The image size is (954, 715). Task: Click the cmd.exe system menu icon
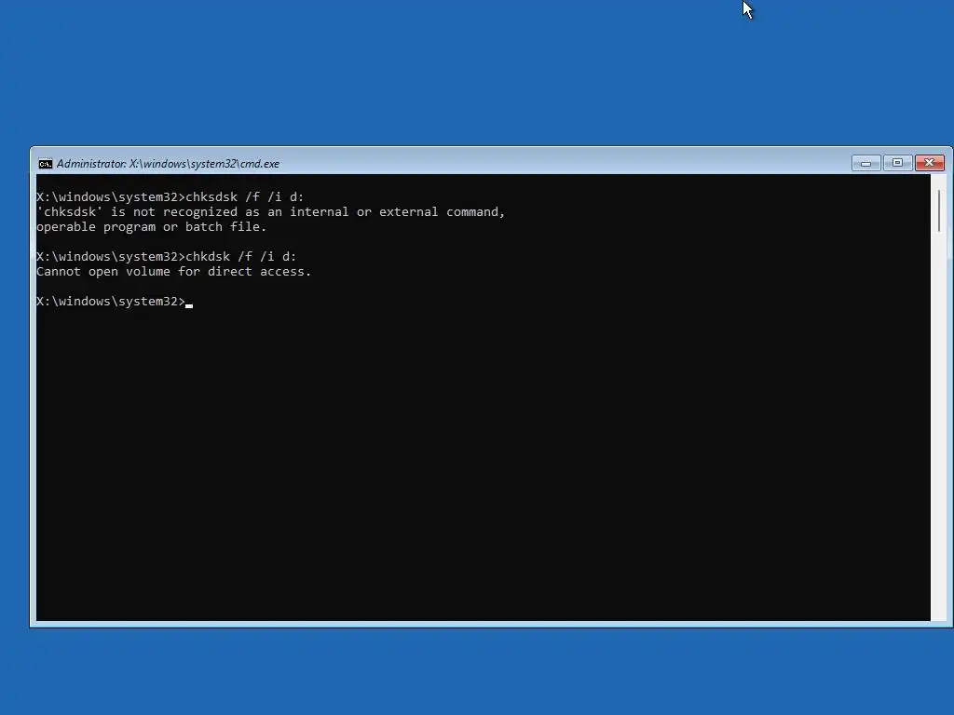coord(45,164)
